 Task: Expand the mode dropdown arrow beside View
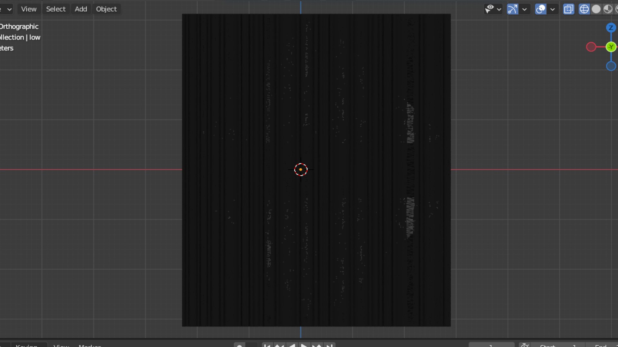point(9,9)
